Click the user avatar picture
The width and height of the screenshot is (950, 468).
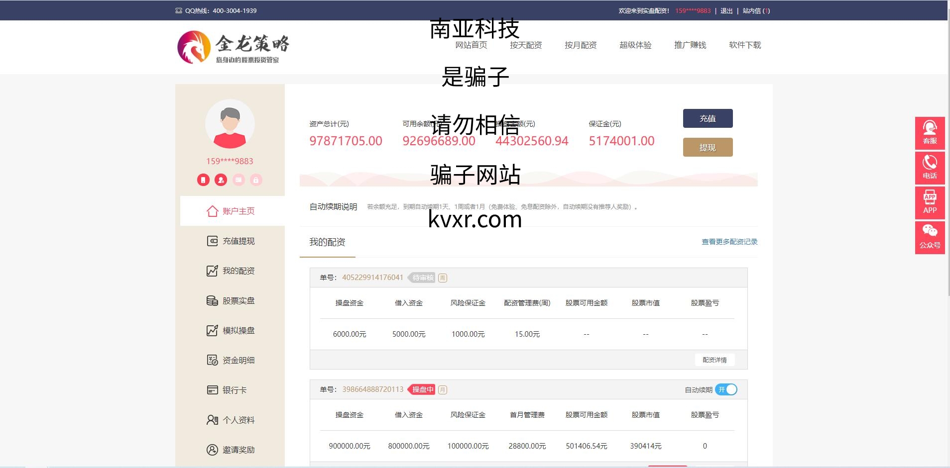point(230,124)
